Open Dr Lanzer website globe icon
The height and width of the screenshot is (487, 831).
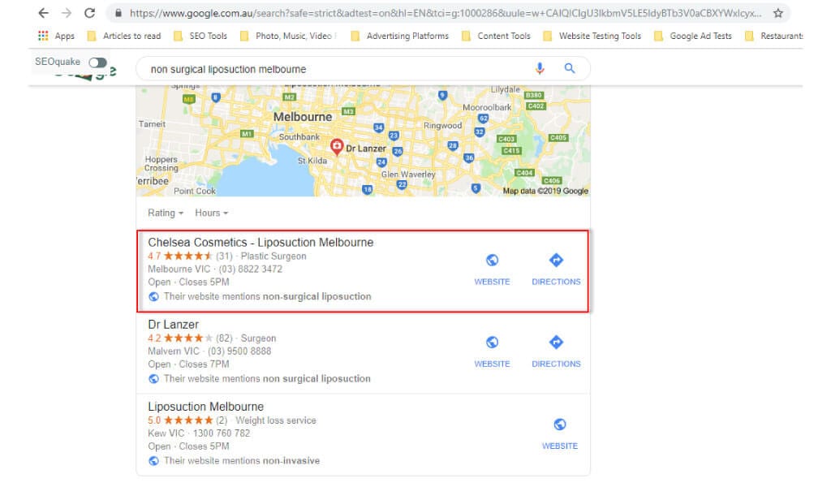[492, 343]
